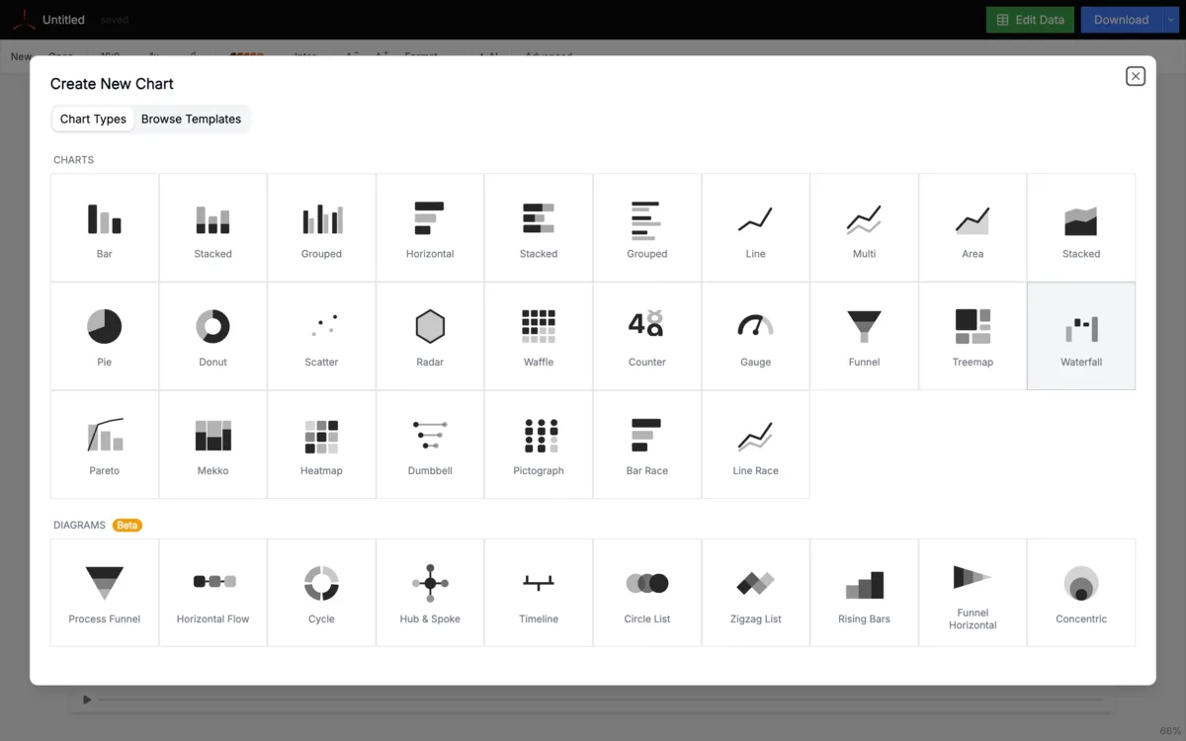This screenshot has width=1186, height=741.
Task: Pick the Stacked area chart
Action: tap(1081, 227)
